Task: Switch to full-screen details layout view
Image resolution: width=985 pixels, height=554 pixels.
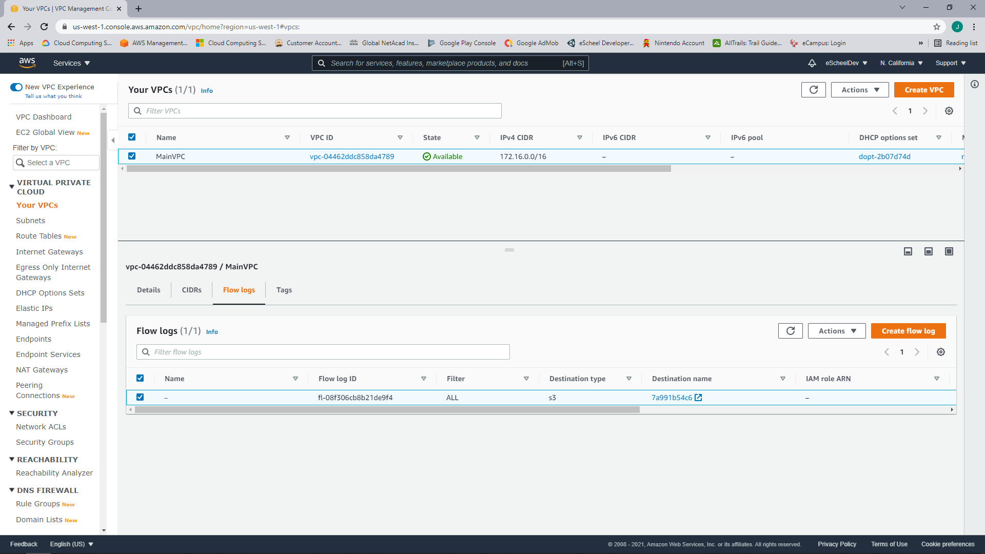Action: [949, 251]
